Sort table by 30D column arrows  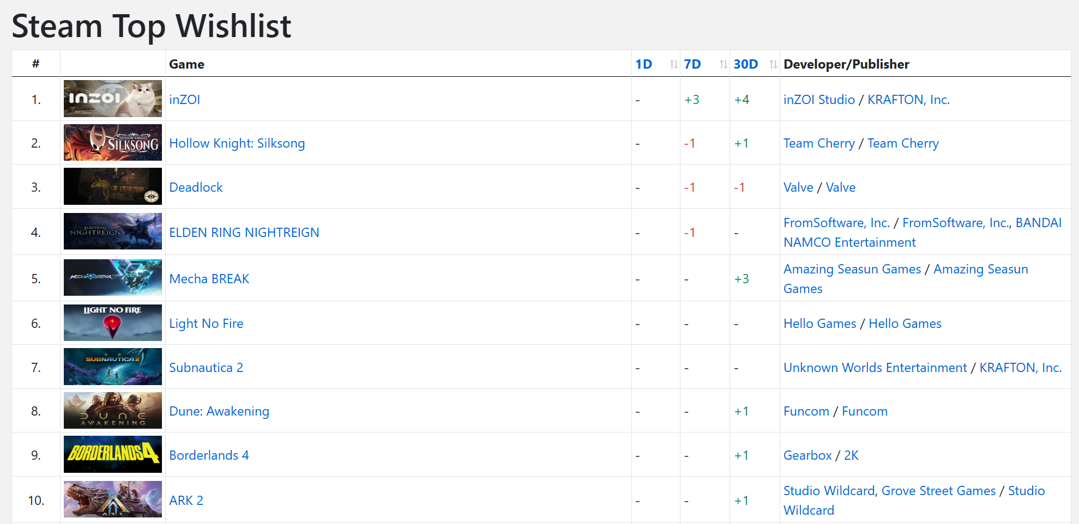pyautogui.click(x=773, y=64)
